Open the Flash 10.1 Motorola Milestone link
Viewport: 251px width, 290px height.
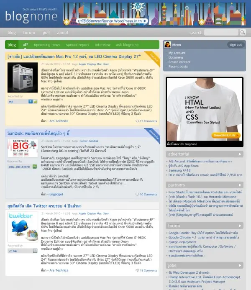202,197
